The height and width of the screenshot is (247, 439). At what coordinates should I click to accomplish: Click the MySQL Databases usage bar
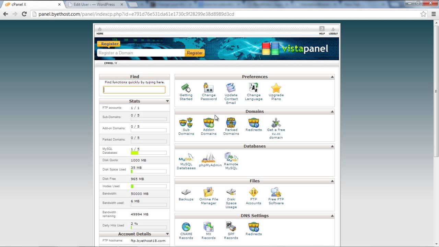click(x=149, y=153)
